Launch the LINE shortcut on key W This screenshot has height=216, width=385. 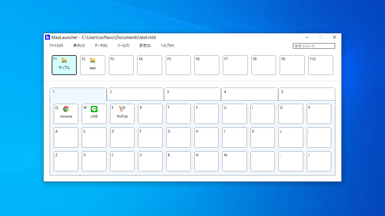[94, 114]
